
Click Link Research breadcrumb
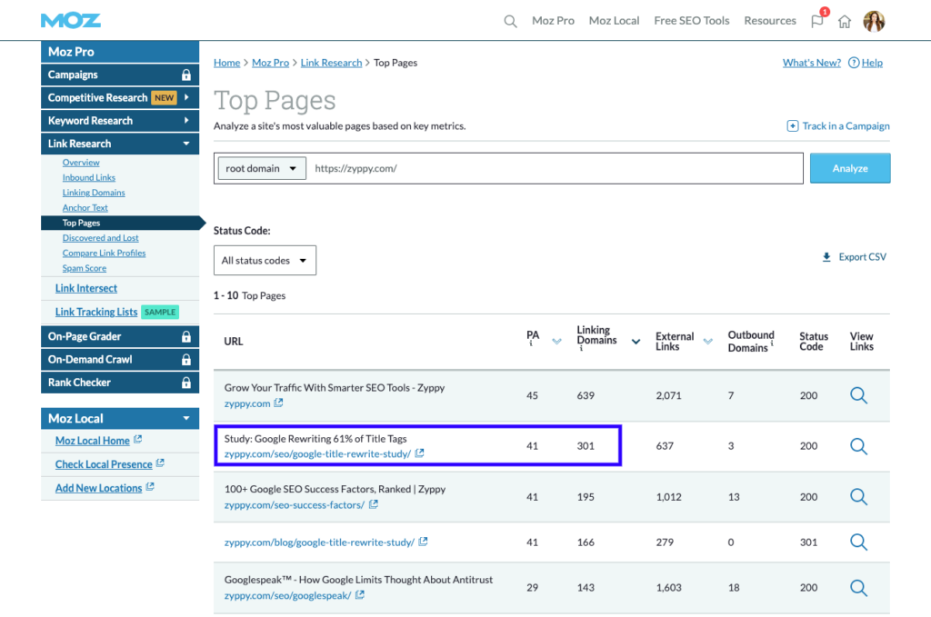pos(331,63)
